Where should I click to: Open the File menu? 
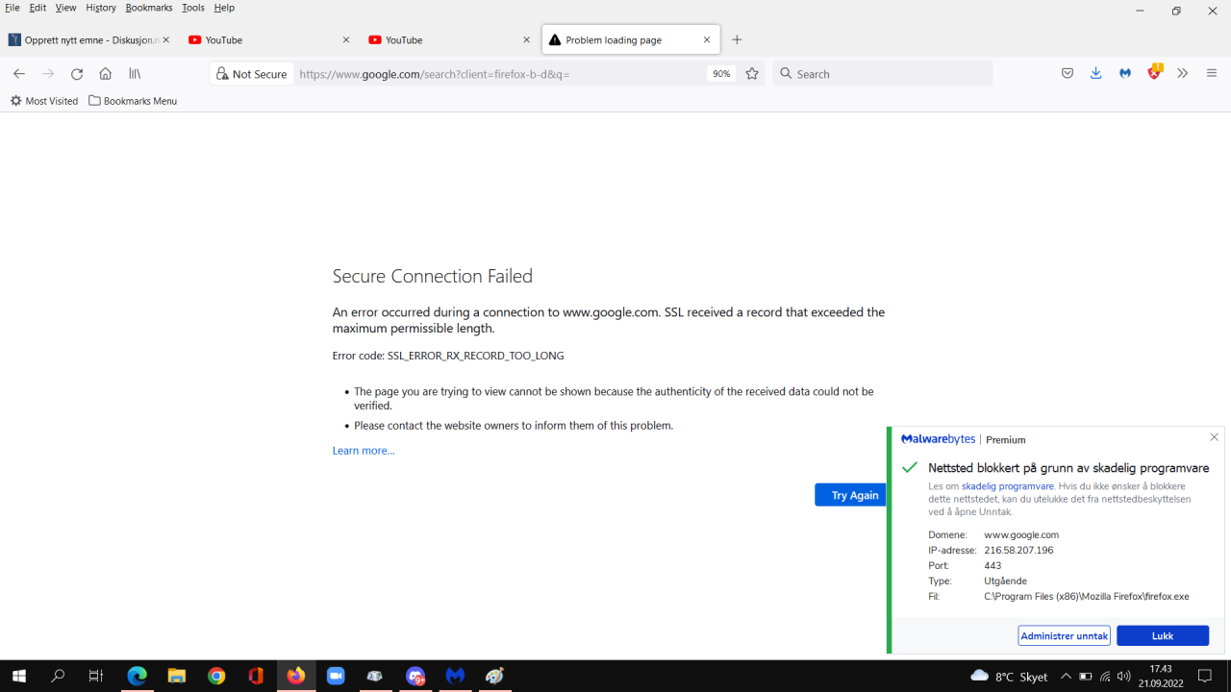tap(13, 8)
